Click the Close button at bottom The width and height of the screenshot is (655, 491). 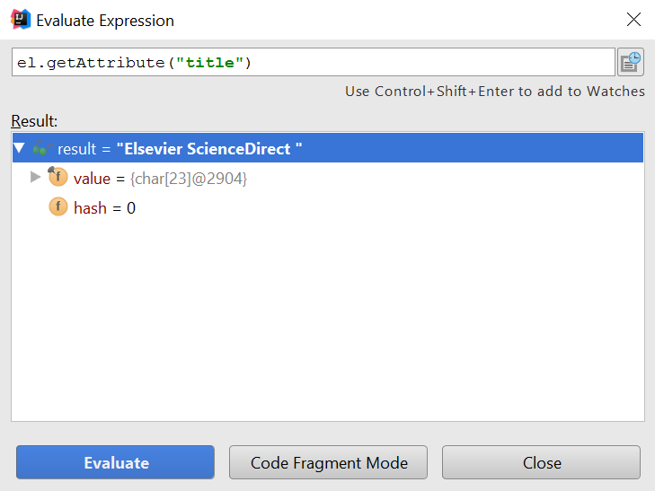point(541,463)
